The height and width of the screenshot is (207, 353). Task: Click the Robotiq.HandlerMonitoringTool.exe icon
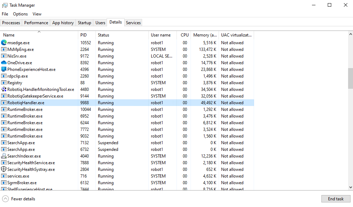click(4, 89)
